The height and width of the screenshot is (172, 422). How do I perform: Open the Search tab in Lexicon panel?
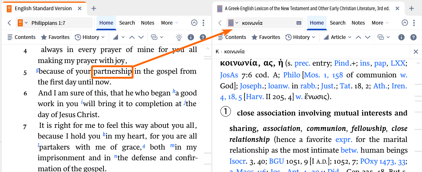338,23
